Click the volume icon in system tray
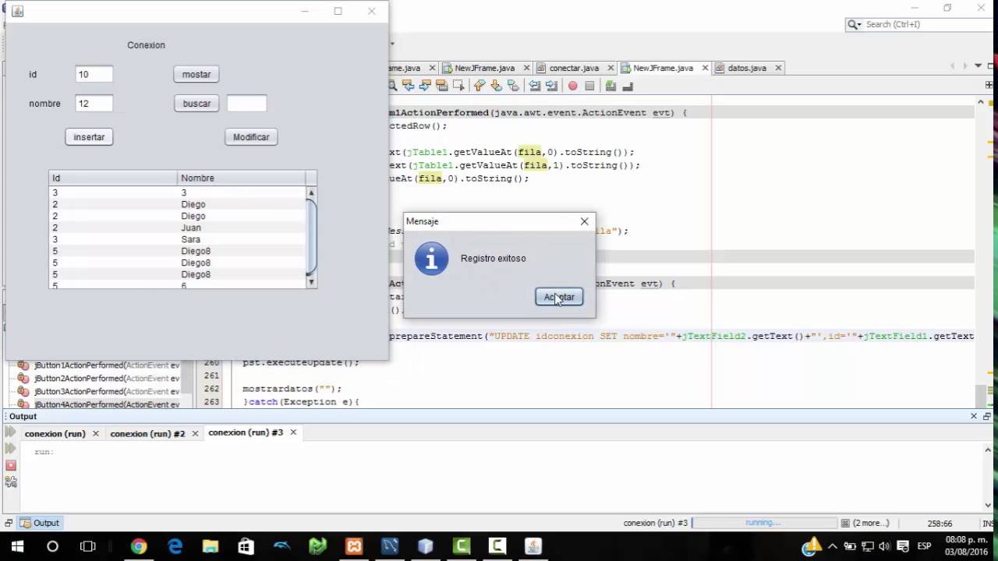This screenshot has height=561, width=998. click(x=884, y=546)
